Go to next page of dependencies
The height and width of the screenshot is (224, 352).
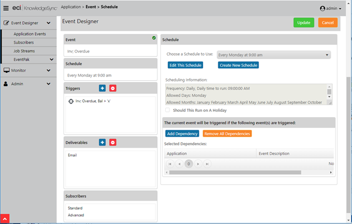click(x=198, y=164)
